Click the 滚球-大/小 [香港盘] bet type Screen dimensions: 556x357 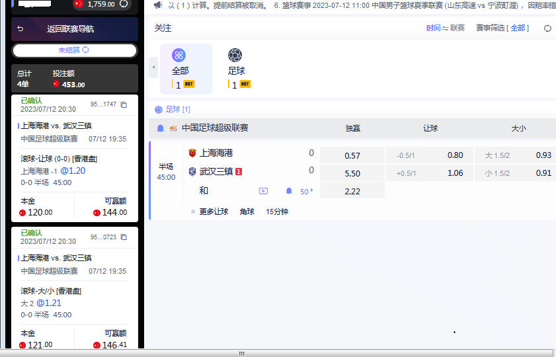coord(51,291)
